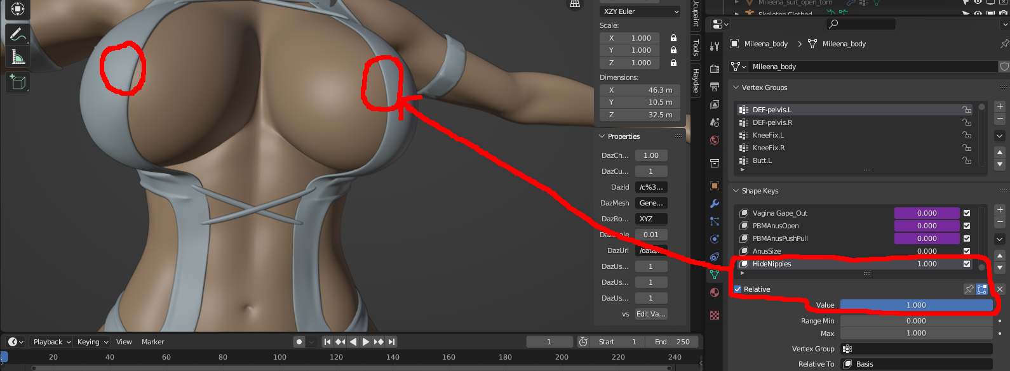Open vertex group specials dropdown menu
Image resolution: width=1010 pixels, height=371 pixels.
1000,136
